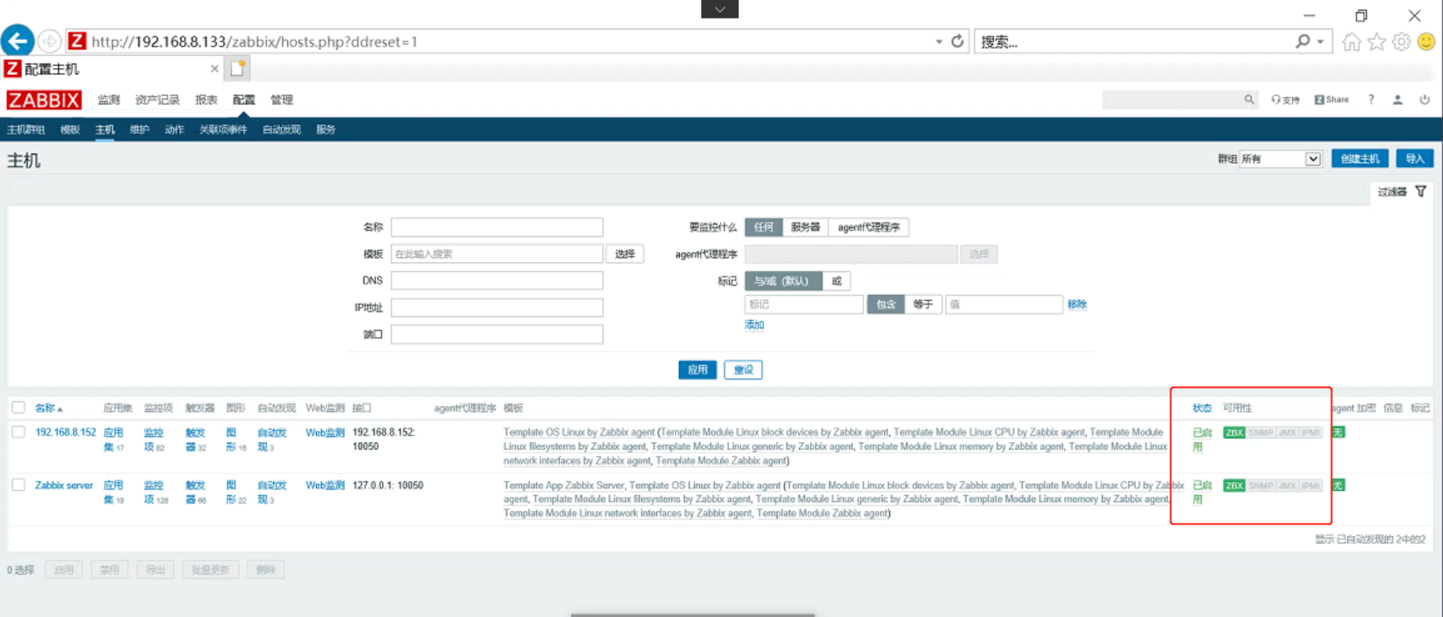Select agent代理程序 monitoring option
Image resolution: width=1443 pixels, height=617 pixels.
(x=868, y=227)
